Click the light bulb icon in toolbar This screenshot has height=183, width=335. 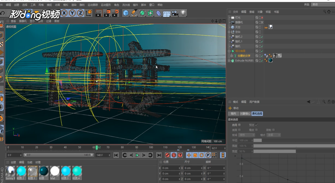[x=183, y=13]
